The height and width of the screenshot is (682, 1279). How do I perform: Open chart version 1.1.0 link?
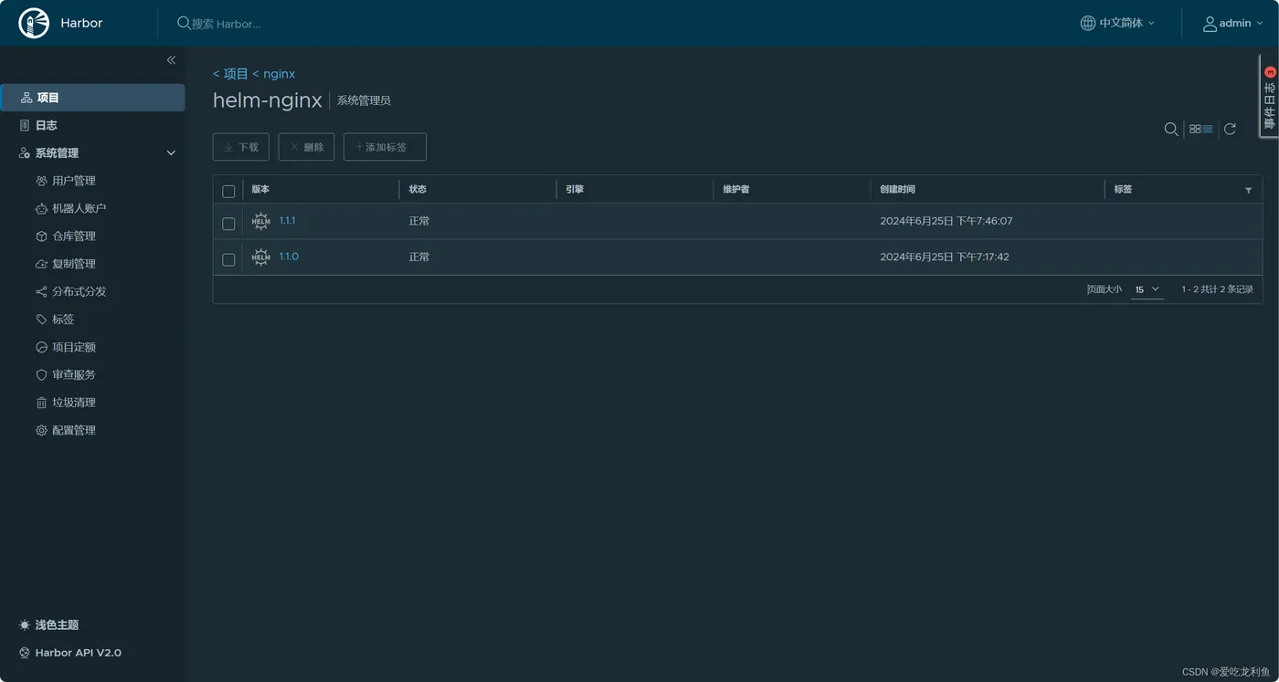click(289, 257)
